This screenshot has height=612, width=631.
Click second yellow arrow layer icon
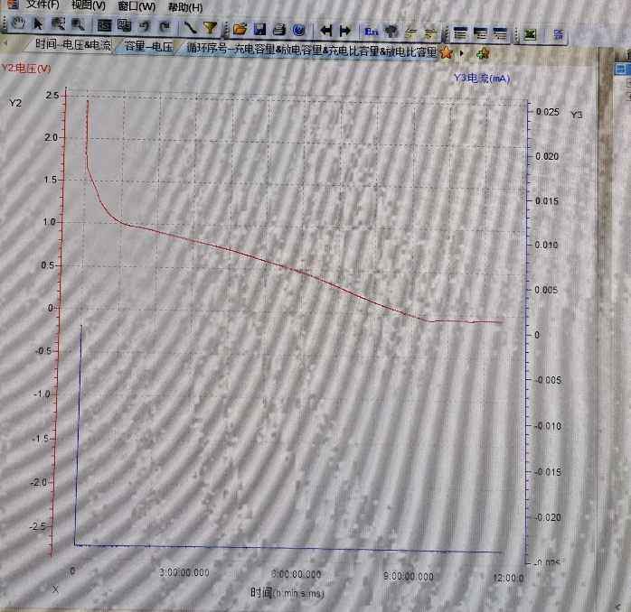coord(430,33)
